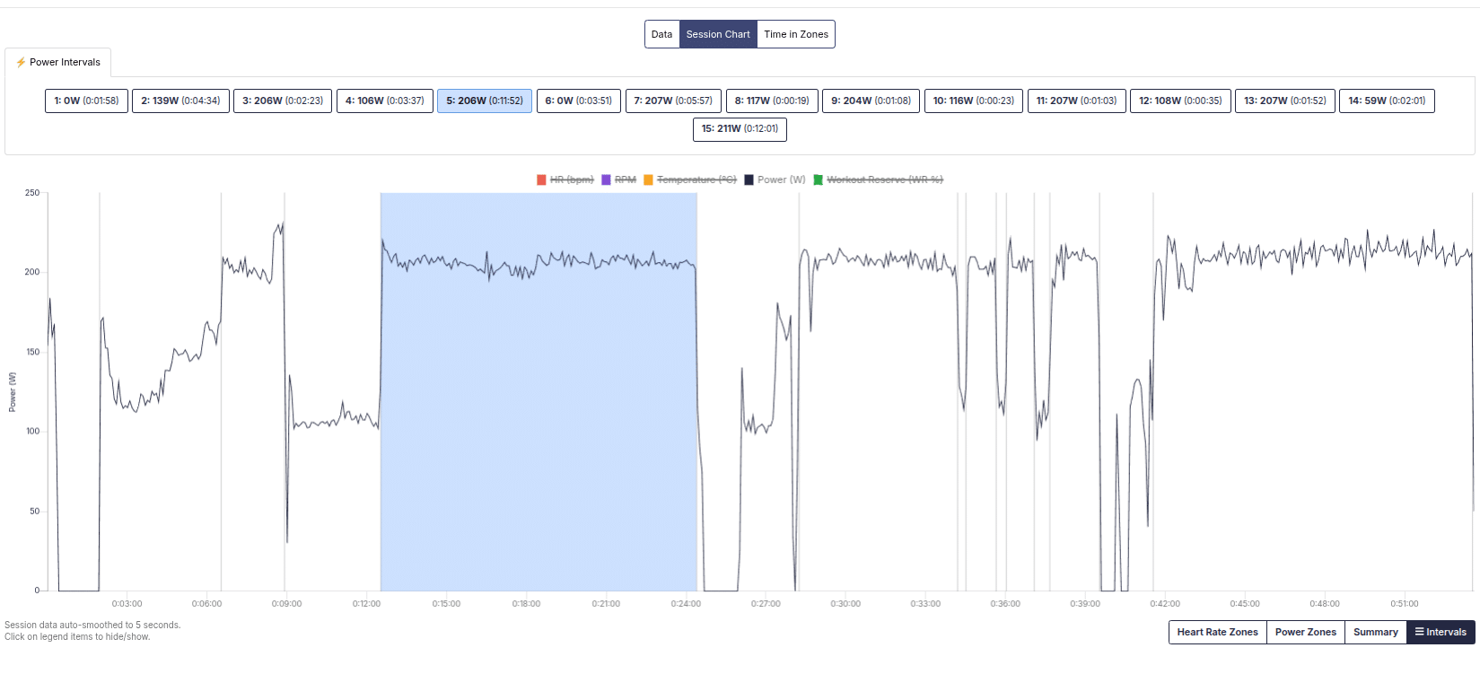Open the Time in Zones tab

point(796,34)
